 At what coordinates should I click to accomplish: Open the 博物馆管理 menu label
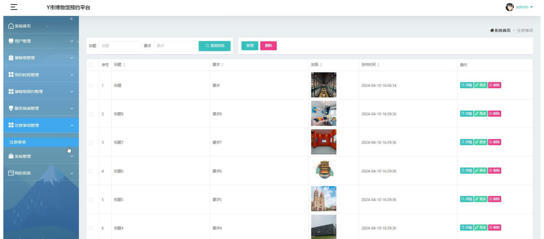[25, 58]
